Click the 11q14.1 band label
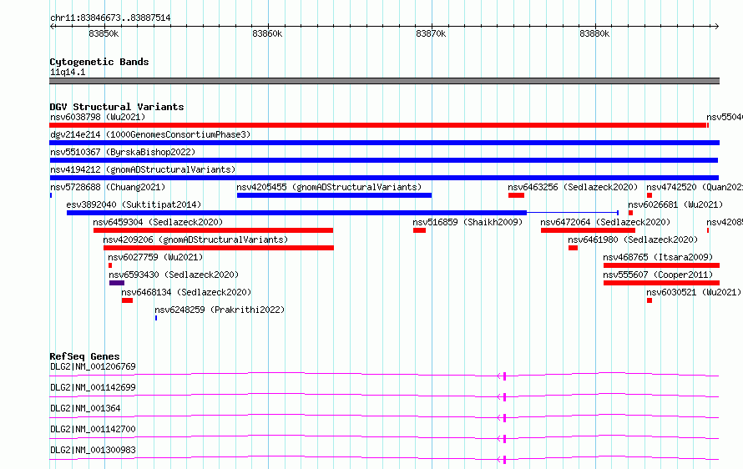The image size is (743, 469). (x=68, y=72)
